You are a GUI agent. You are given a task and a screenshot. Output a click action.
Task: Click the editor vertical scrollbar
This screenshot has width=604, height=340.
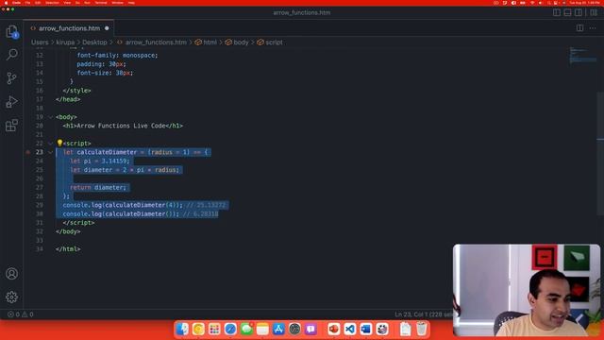[x=600, y=154]
